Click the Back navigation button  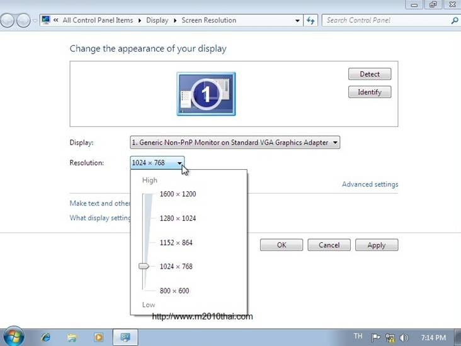(x=7, y=20)
